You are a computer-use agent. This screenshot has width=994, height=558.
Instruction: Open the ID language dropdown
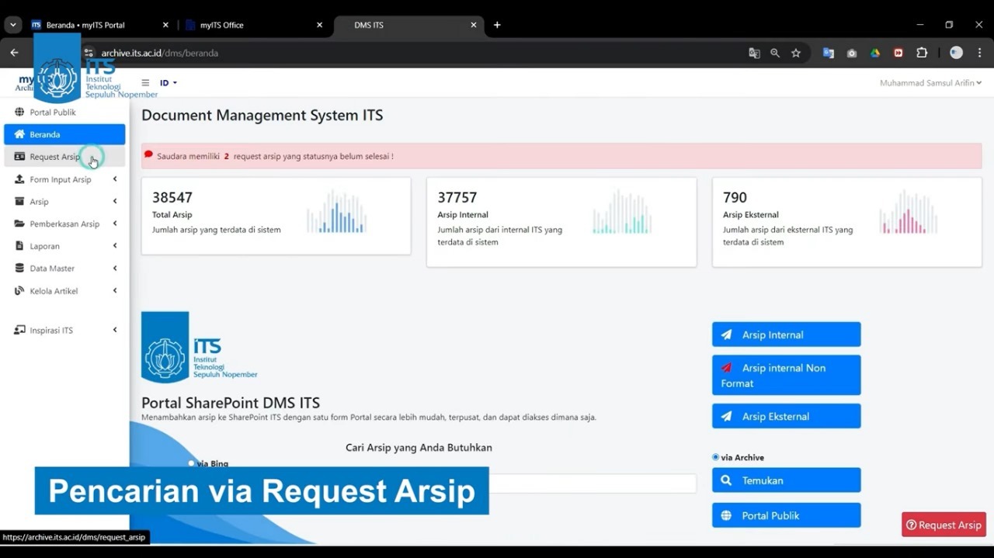169,83
